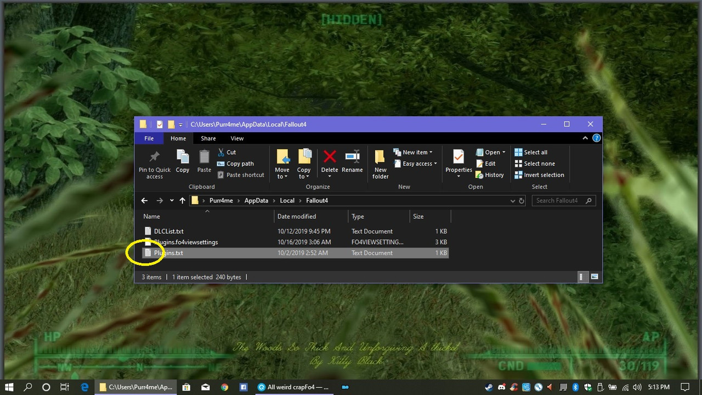This screenshot has width=702, height=395.
Task: Open Task View from taskbar
Action: [64, 387]
